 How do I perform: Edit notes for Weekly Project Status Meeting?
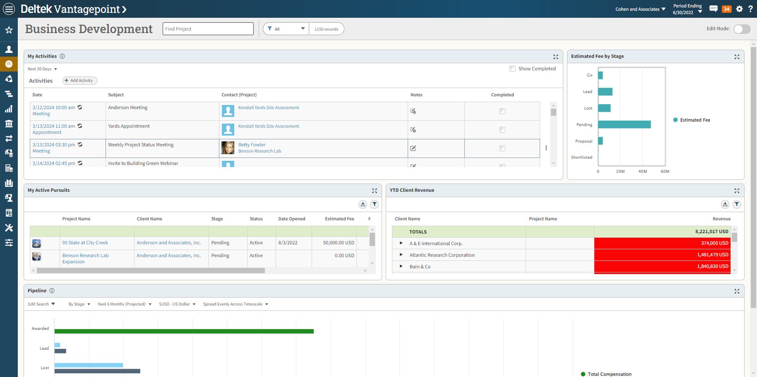click(x=413, y=148)
